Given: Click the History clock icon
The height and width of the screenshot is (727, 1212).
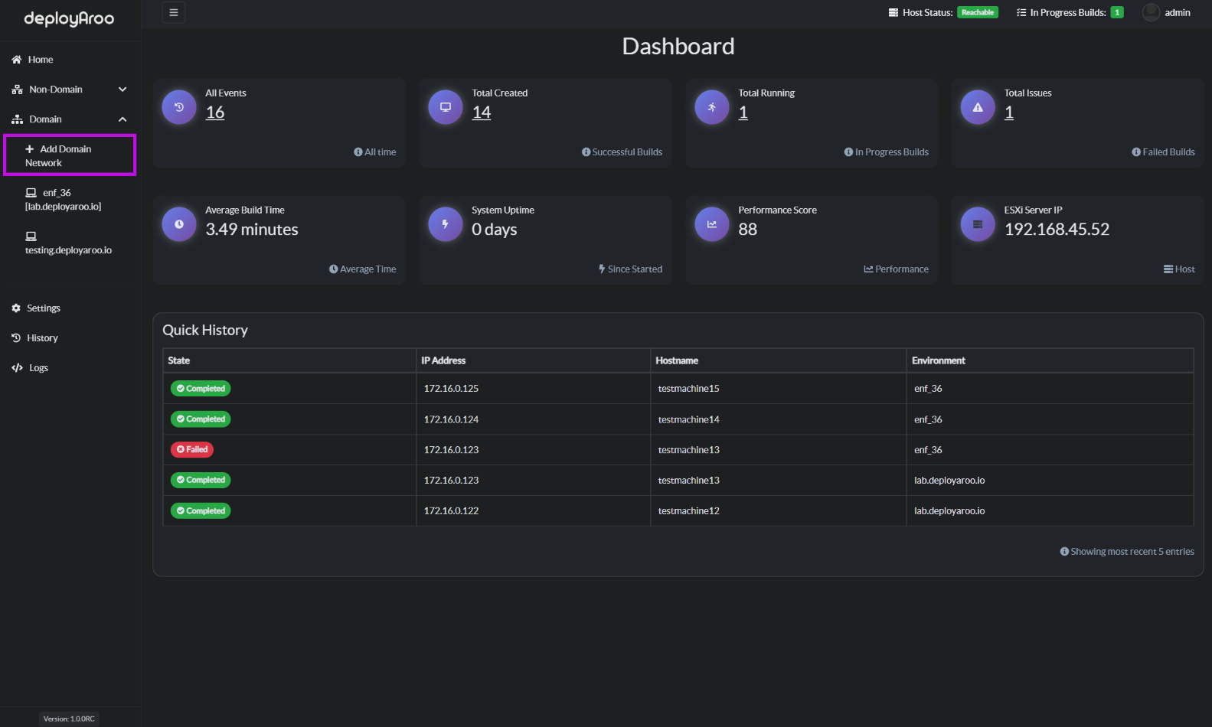Looking at the screenshot, I should pyautogui.click(x=16, y=338).
